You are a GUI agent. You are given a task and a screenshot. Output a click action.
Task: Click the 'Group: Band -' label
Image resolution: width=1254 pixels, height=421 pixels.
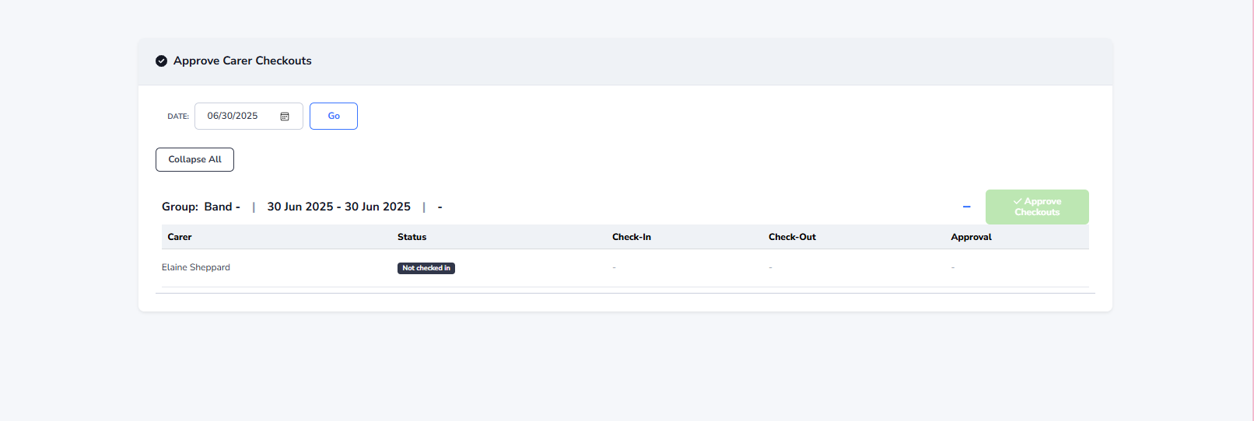(201, 207)
